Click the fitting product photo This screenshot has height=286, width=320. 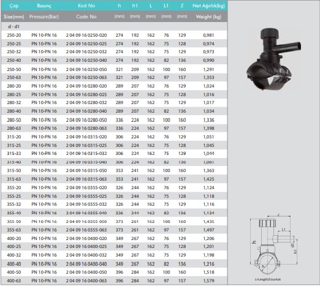pos(273,59)
